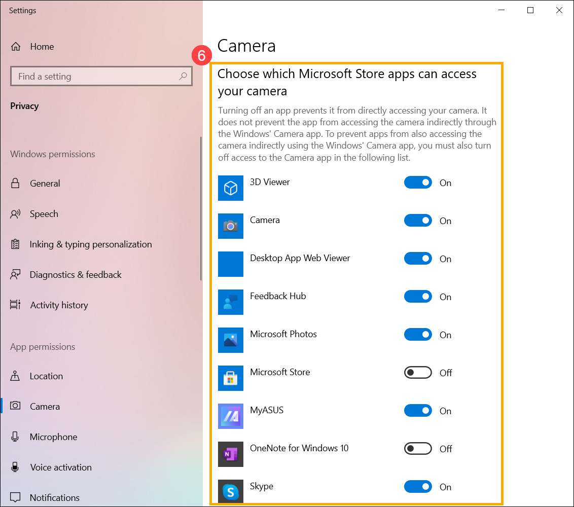
Task: Disable Desktop App Web Viewer camera access
Action: [x=418, y=259]
